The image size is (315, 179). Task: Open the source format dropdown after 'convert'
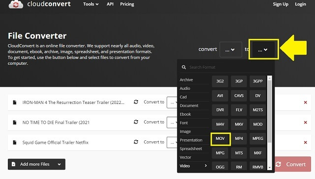(231, 50)
